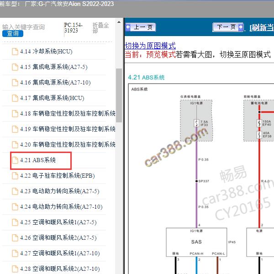This screenshot has width=274, height=274.
Task: Click document icon beside 4.16 entry
Action: [15, 83]
